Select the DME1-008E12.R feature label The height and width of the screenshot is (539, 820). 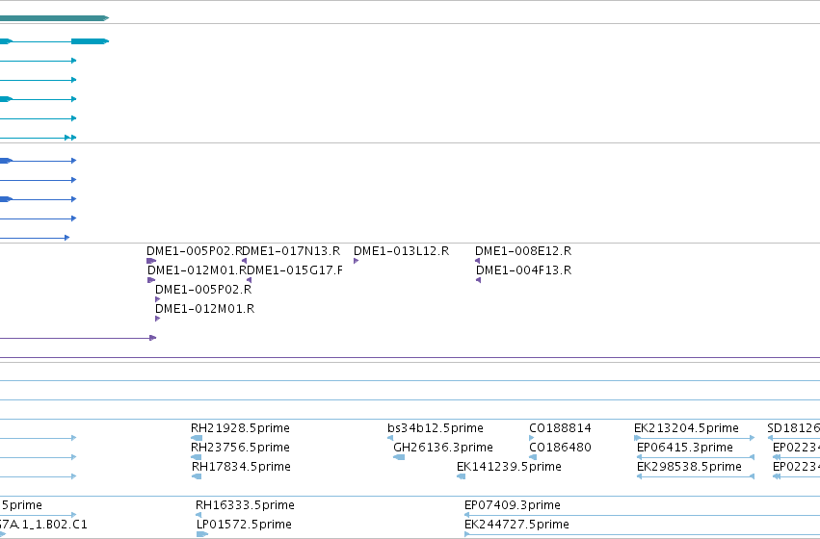523,251
